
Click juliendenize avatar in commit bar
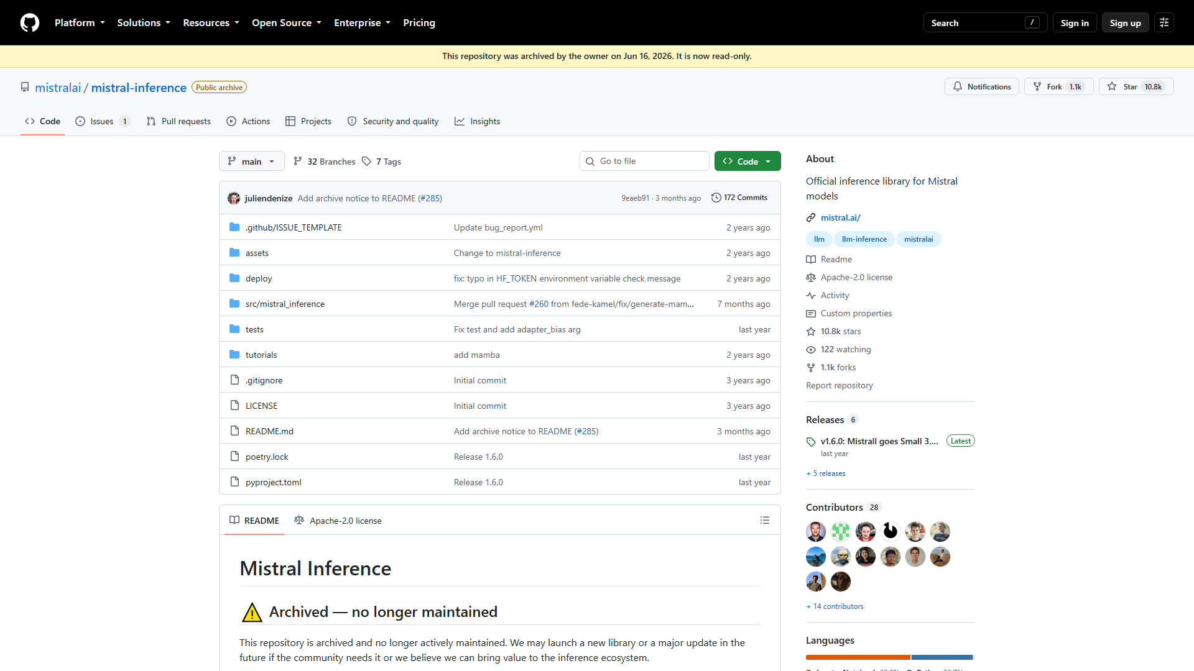tap(234, 198)
